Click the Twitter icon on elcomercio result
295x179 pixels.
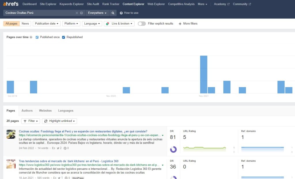[x=58, y=148]
